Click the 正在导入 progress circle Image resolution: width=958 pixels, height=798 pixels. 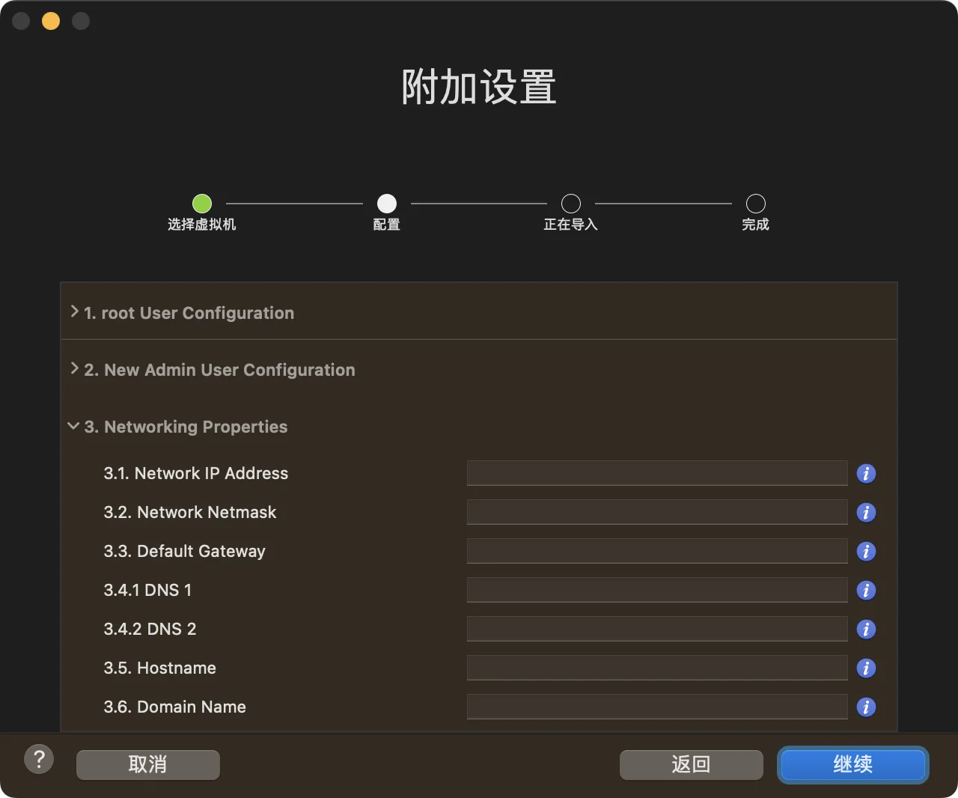tap(570, 203)
